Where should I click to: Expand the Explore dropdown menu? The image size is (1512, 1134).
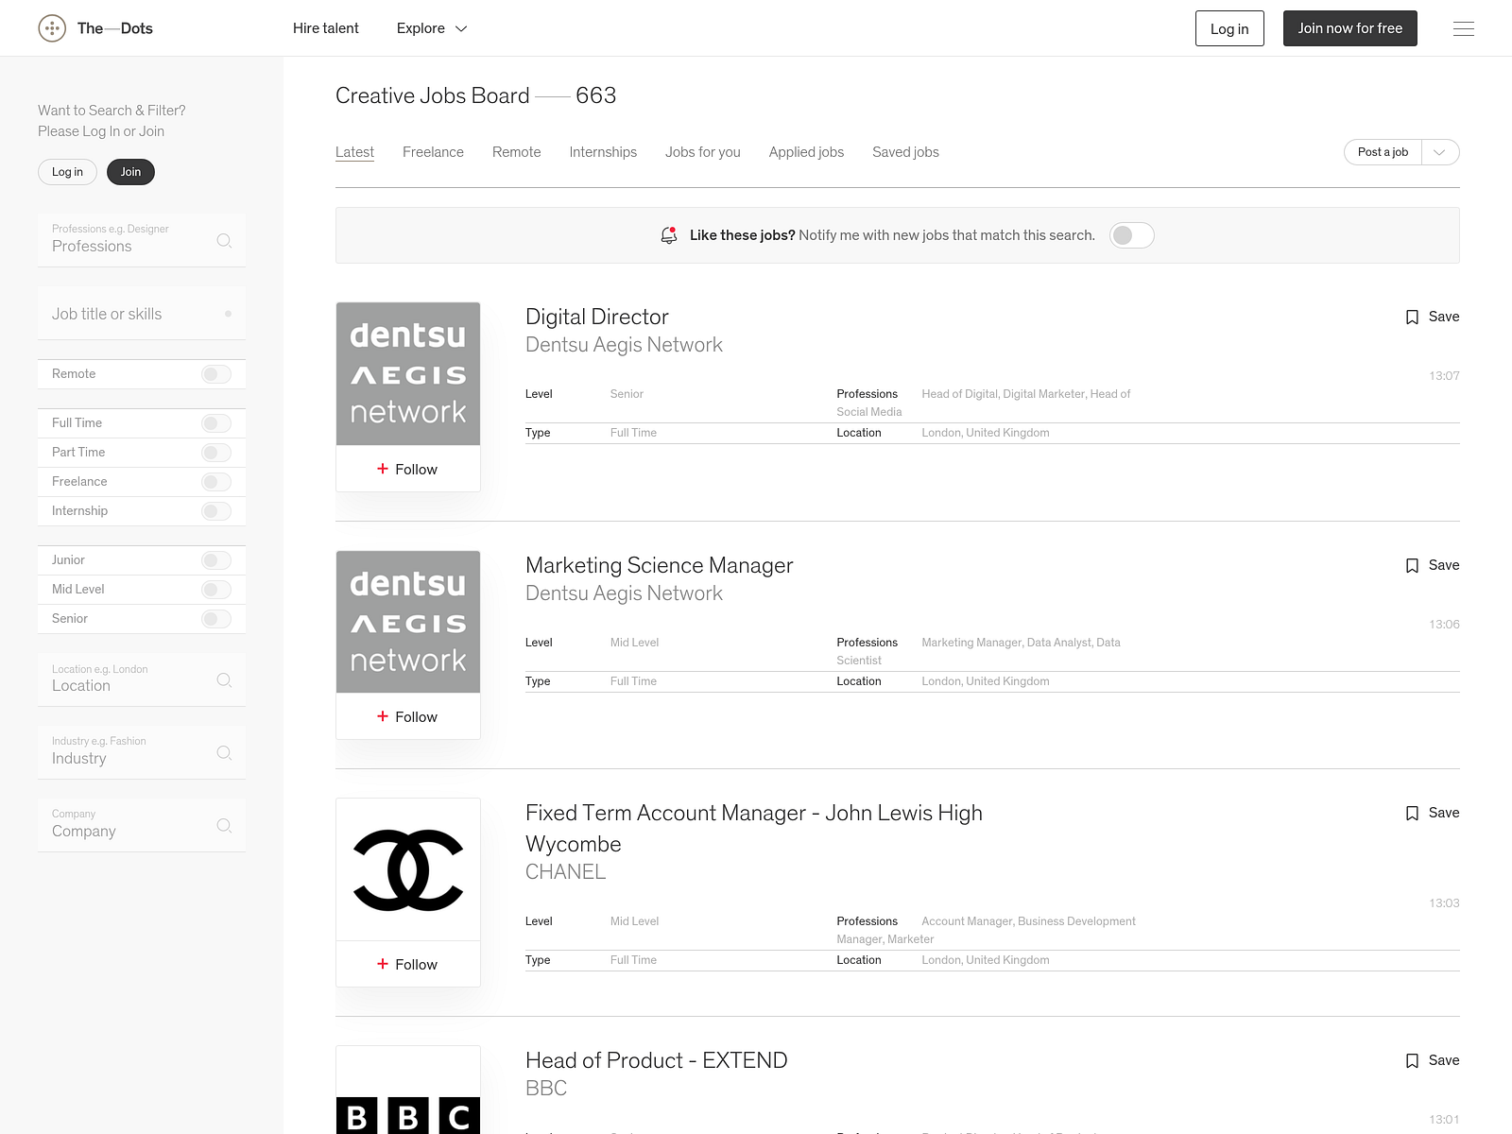pos(432,28)
